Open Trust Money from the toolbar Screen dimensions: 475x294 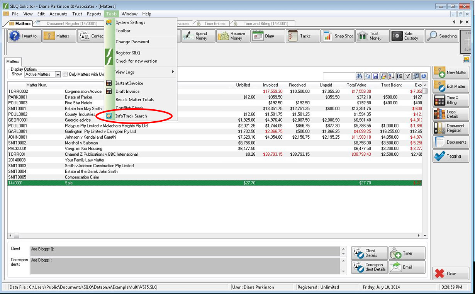tap(372, 36)
